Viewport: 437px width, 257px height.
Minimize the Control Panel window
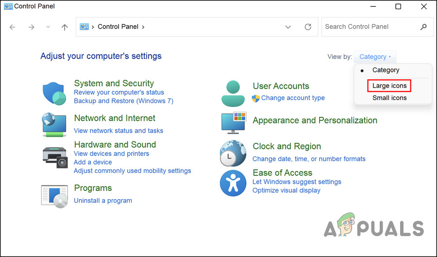tap(373, 6)
